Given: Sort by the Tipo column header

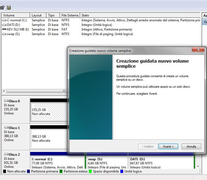Looking at the screenshot, I should (x=53, y=15).
